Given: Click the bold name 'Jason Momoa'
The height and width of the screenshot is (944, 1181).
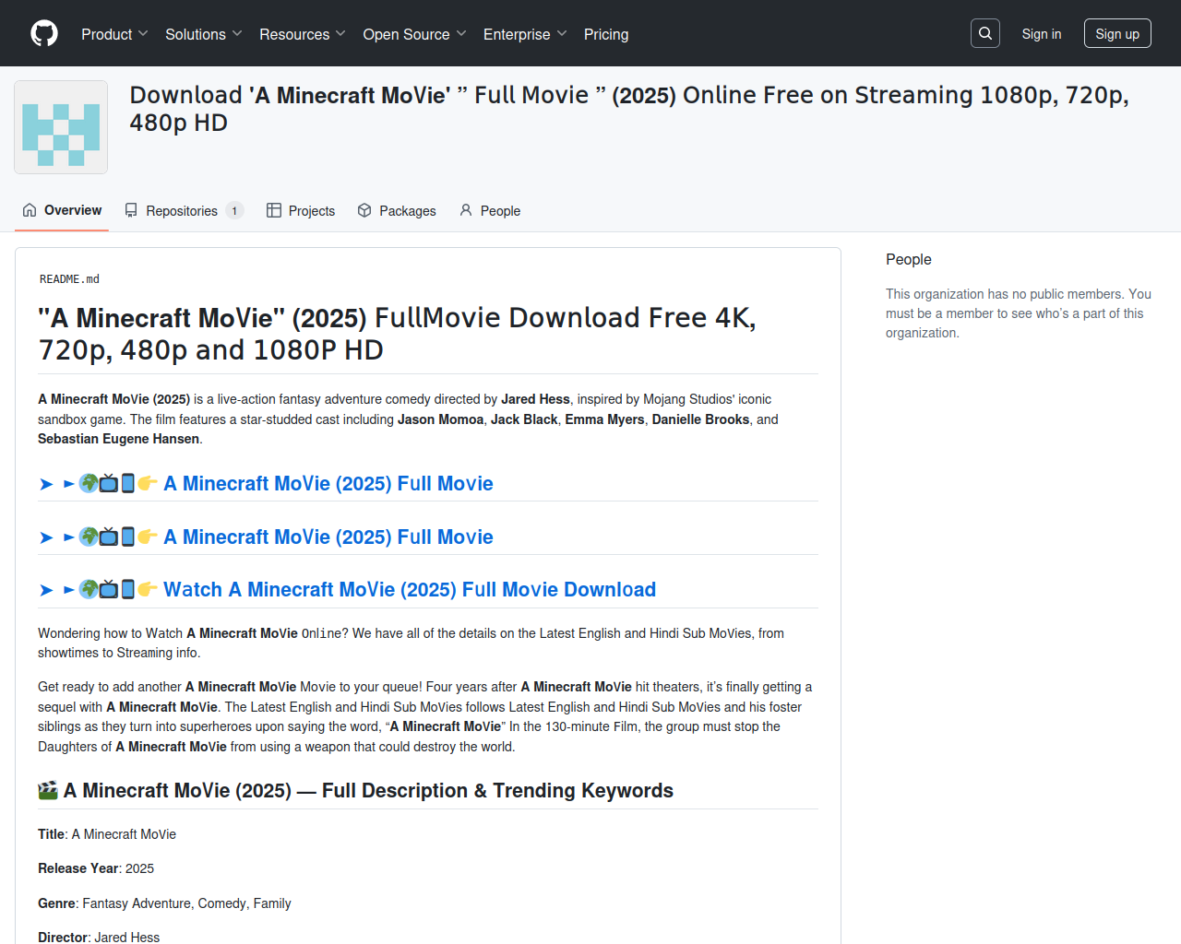Looking at the screenshot, I should tap(440, 419).
